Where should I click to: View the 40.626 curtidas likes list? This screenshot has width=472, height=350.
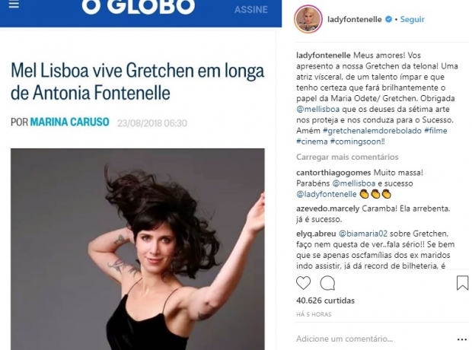325,301
